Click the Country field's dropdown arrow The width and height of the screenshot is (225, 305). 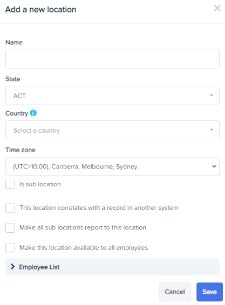pos(212,130)
